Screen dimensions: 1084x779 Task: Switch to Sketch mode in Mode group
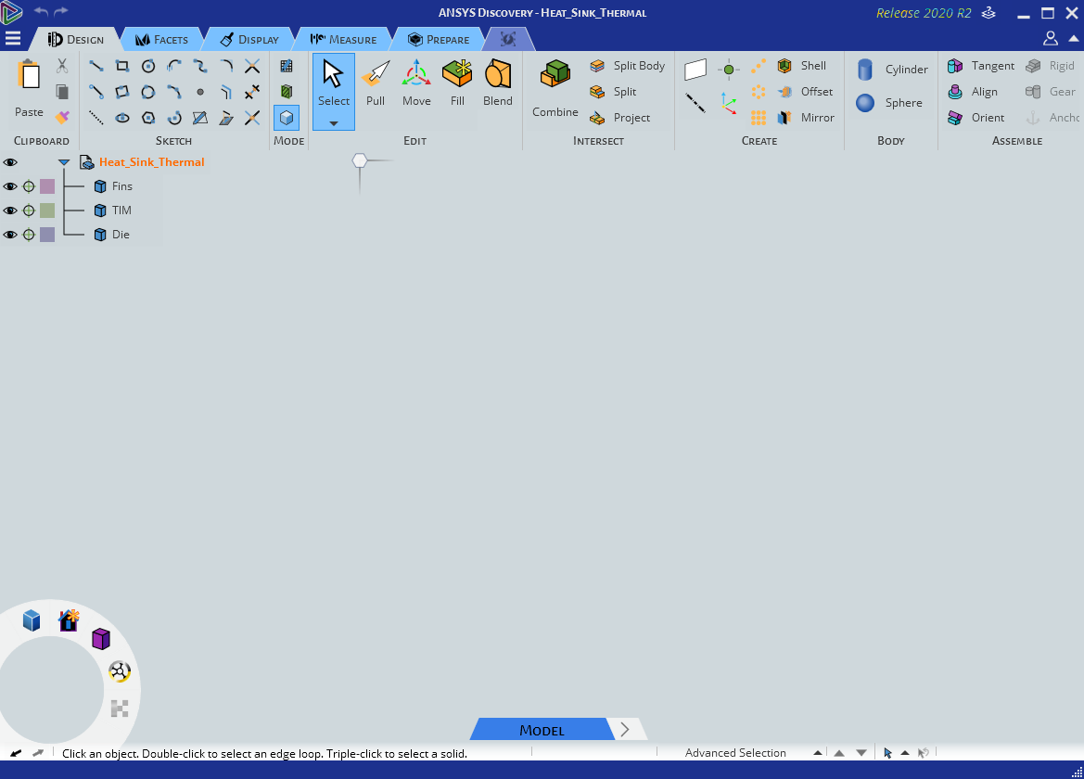pyautogui.click(x=287, y=66)
